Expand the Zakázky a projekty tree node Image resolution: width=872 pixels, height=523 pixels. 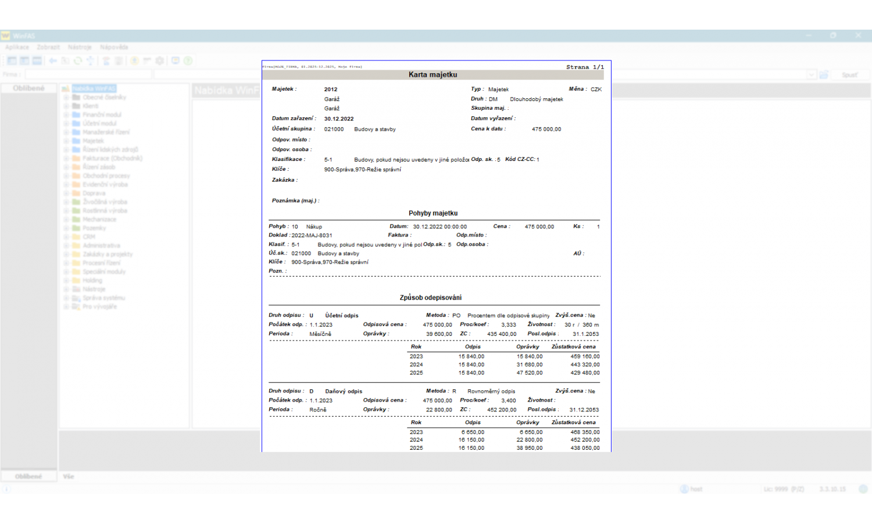pyautogui.click(x=66, y=254)
